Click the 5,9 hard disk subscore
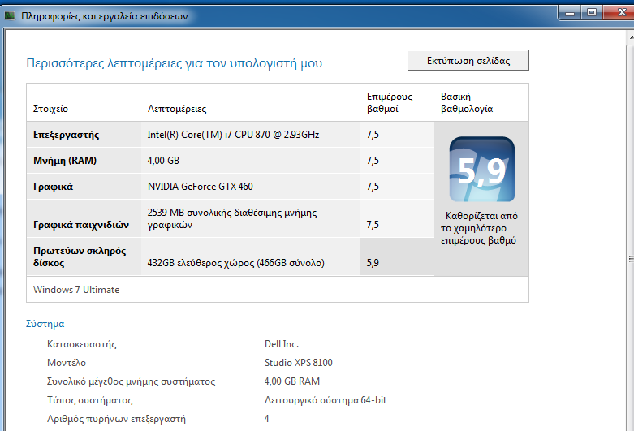 click(373, 263)
